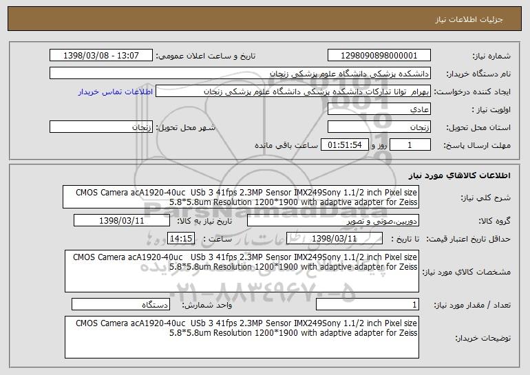530x375 pixels.
Task: Open the buyer contact information link
Action: click(x=115, y=92)
